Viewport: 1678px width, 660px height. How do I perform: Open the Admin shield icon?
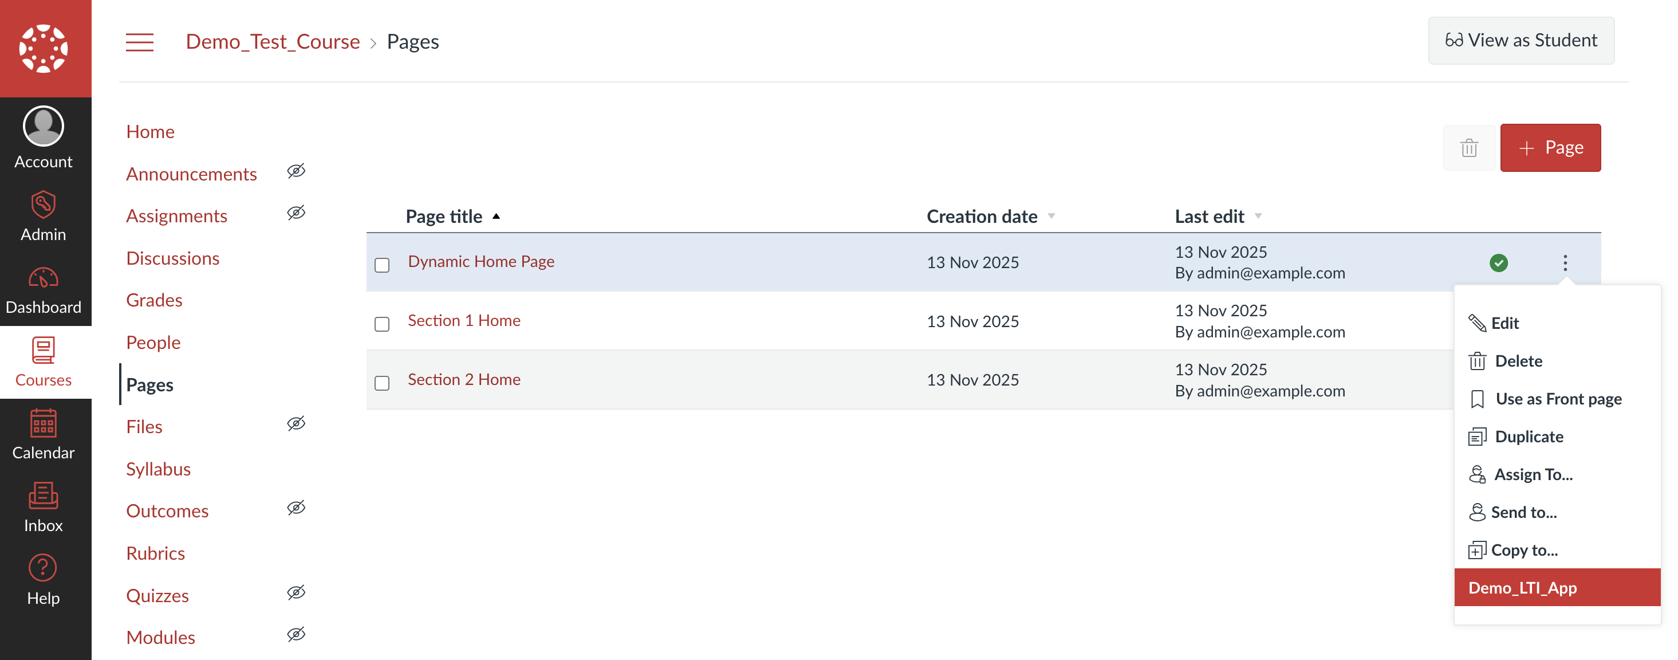click(44, 205)
